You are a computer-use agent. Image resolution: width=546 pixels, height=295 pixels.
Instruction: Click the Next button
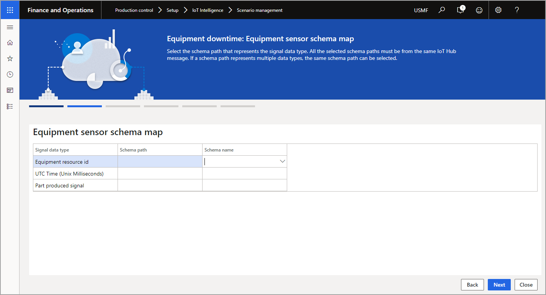pos(499,285)
